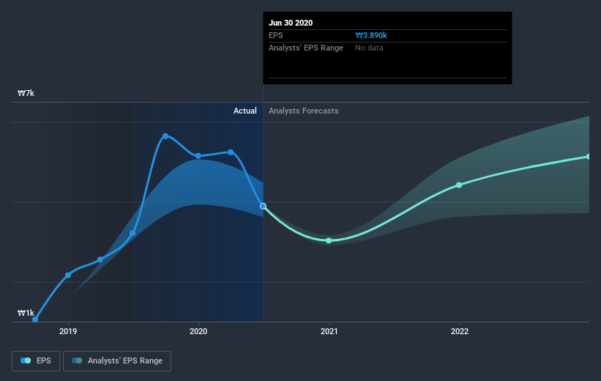Select the EPS point at second quarter 2019

pos(100,260)
